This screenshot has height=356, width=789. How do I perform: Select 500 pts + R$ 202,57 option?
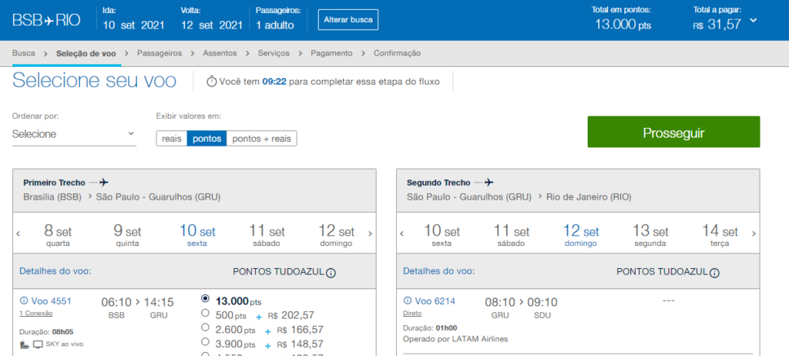(205, 313)
